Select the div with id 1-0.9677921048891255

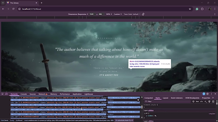tap(76, 108)
